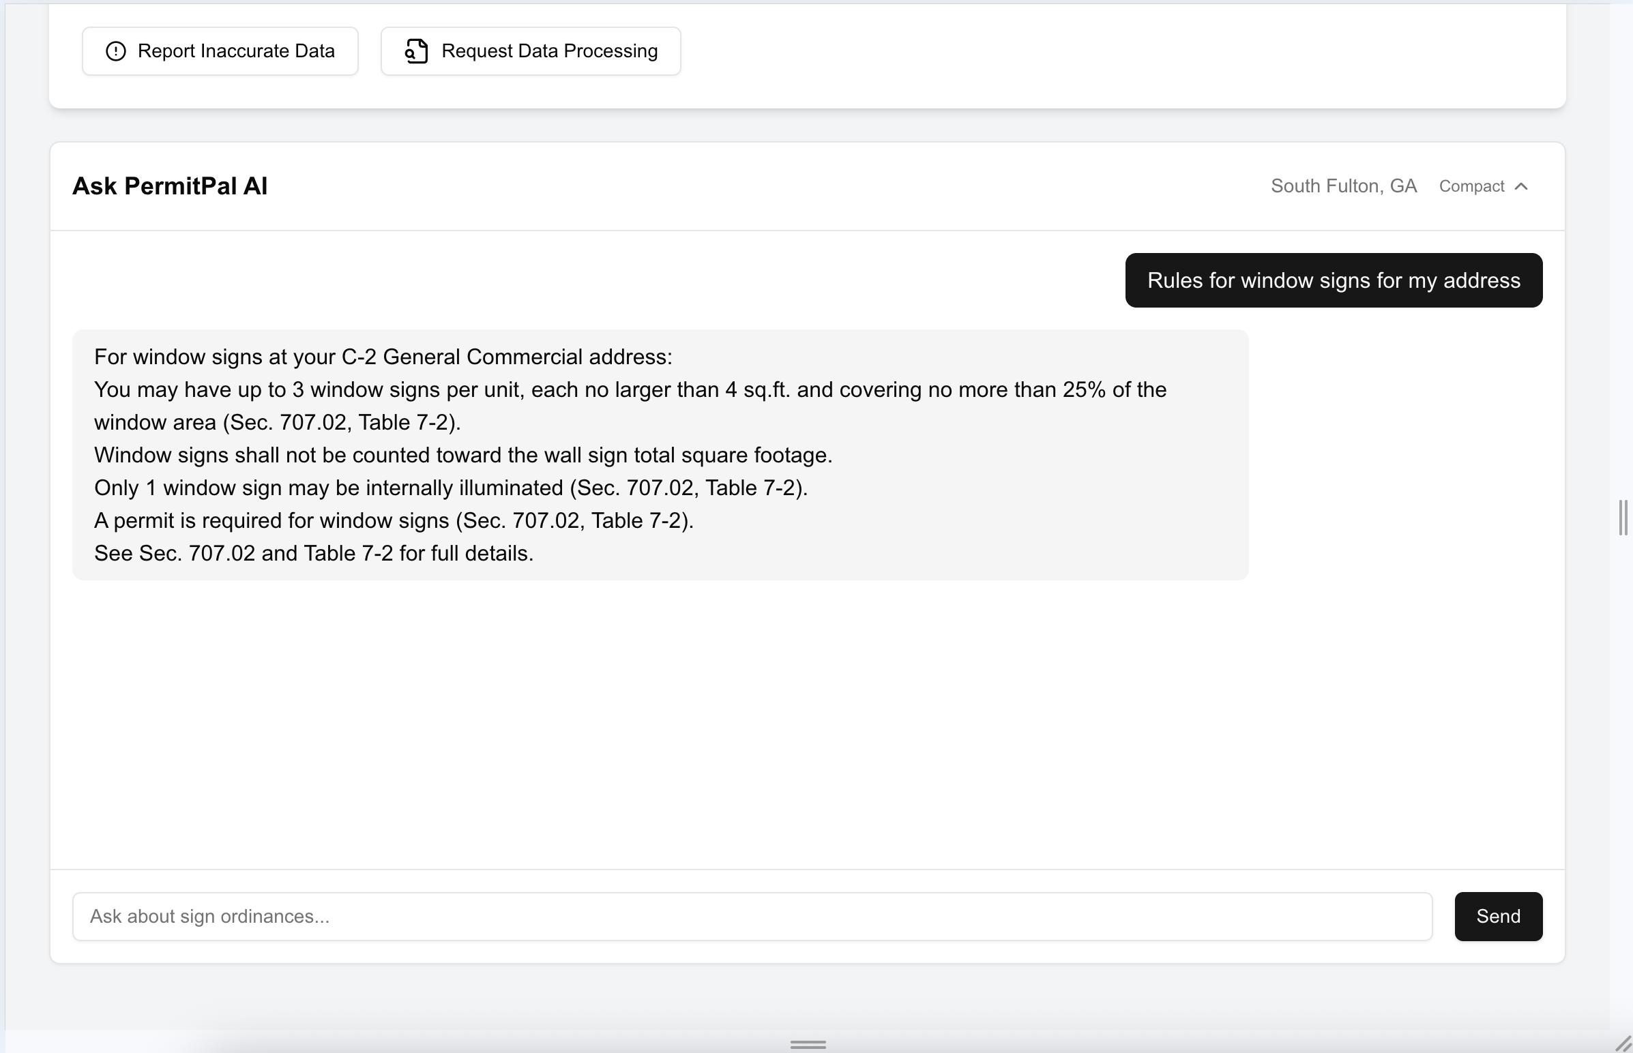The height and width of the screenshot is (1053, 1633).
Task: Click the AI response bubble about C-2 zoning
Action: pos(660,455)
